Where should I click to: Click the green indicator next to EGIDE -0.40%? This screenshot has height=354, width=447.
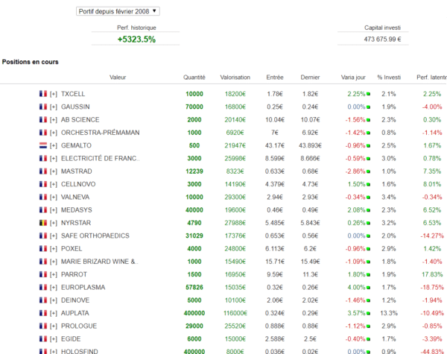click(x=368, y=339)
